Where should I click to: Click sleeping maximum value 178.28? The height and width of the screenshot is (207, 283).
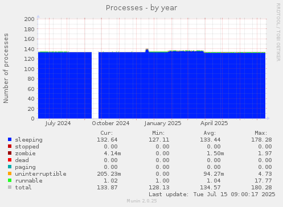coord(261,140)
